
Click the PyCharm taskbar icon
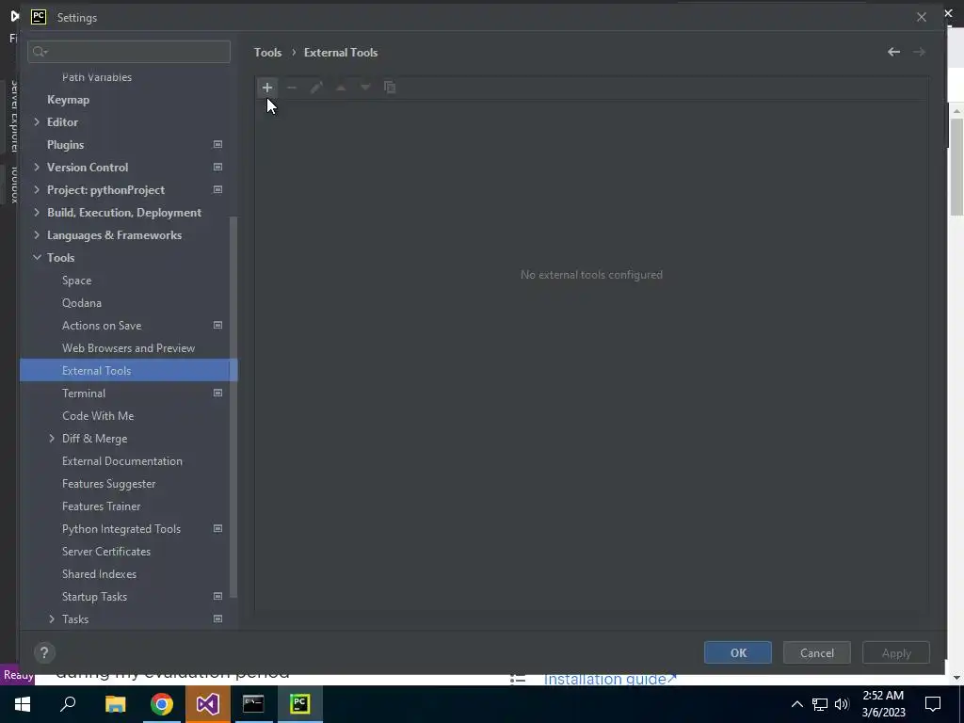pos(299,704)
